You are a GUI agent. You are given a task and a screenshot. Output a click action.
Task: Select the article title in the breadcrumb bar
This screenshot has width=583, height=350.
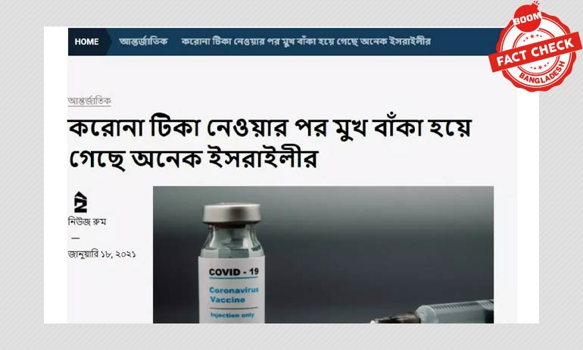click(x=306, y=41)
